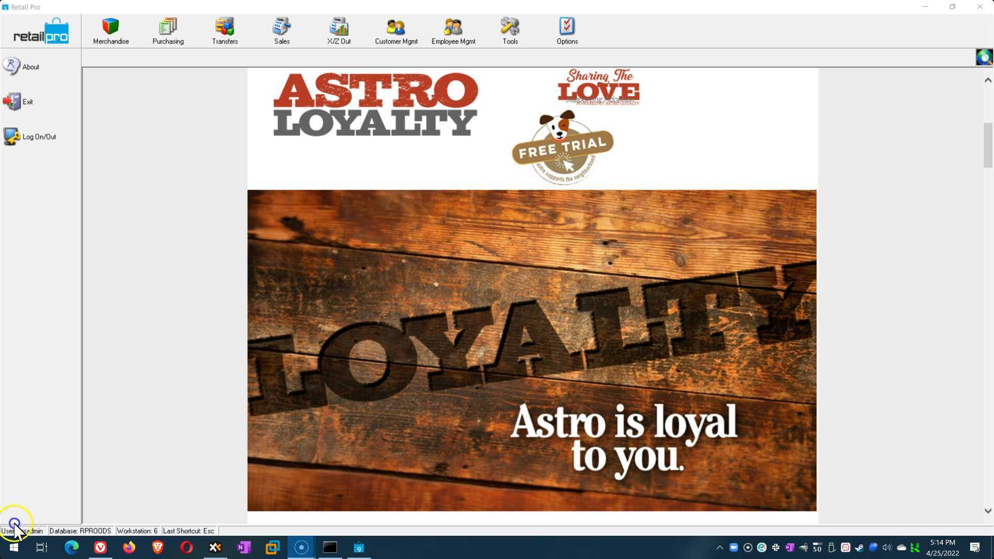
Task: Open the speaker volume control in system tray
Action: [886, 547]
